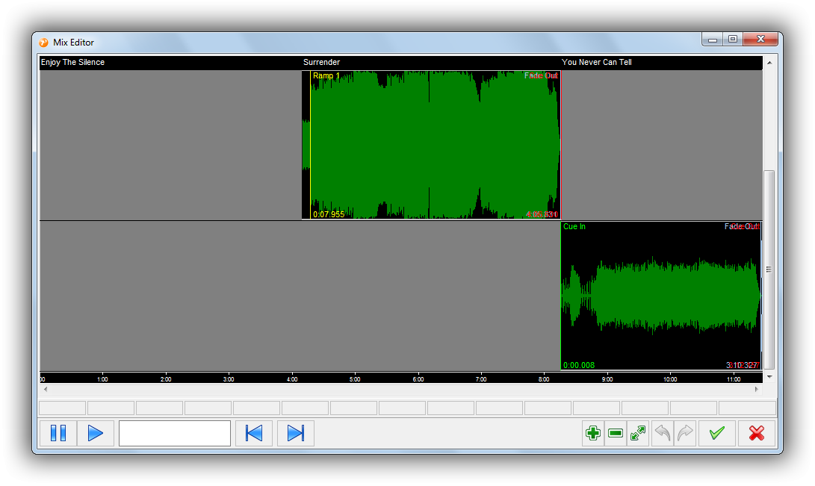Image resolution: width=815 pixels, height=486 pixels.
Task: Click the 4:00 mark on the timeline ruler
Action: pyautogui.click(x=292, y=379)
